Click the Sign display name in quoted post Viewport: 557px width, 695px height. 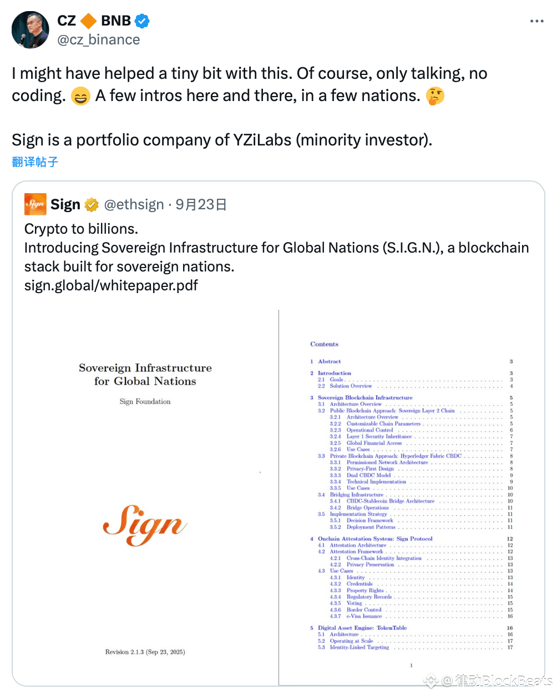pos(65,205)
